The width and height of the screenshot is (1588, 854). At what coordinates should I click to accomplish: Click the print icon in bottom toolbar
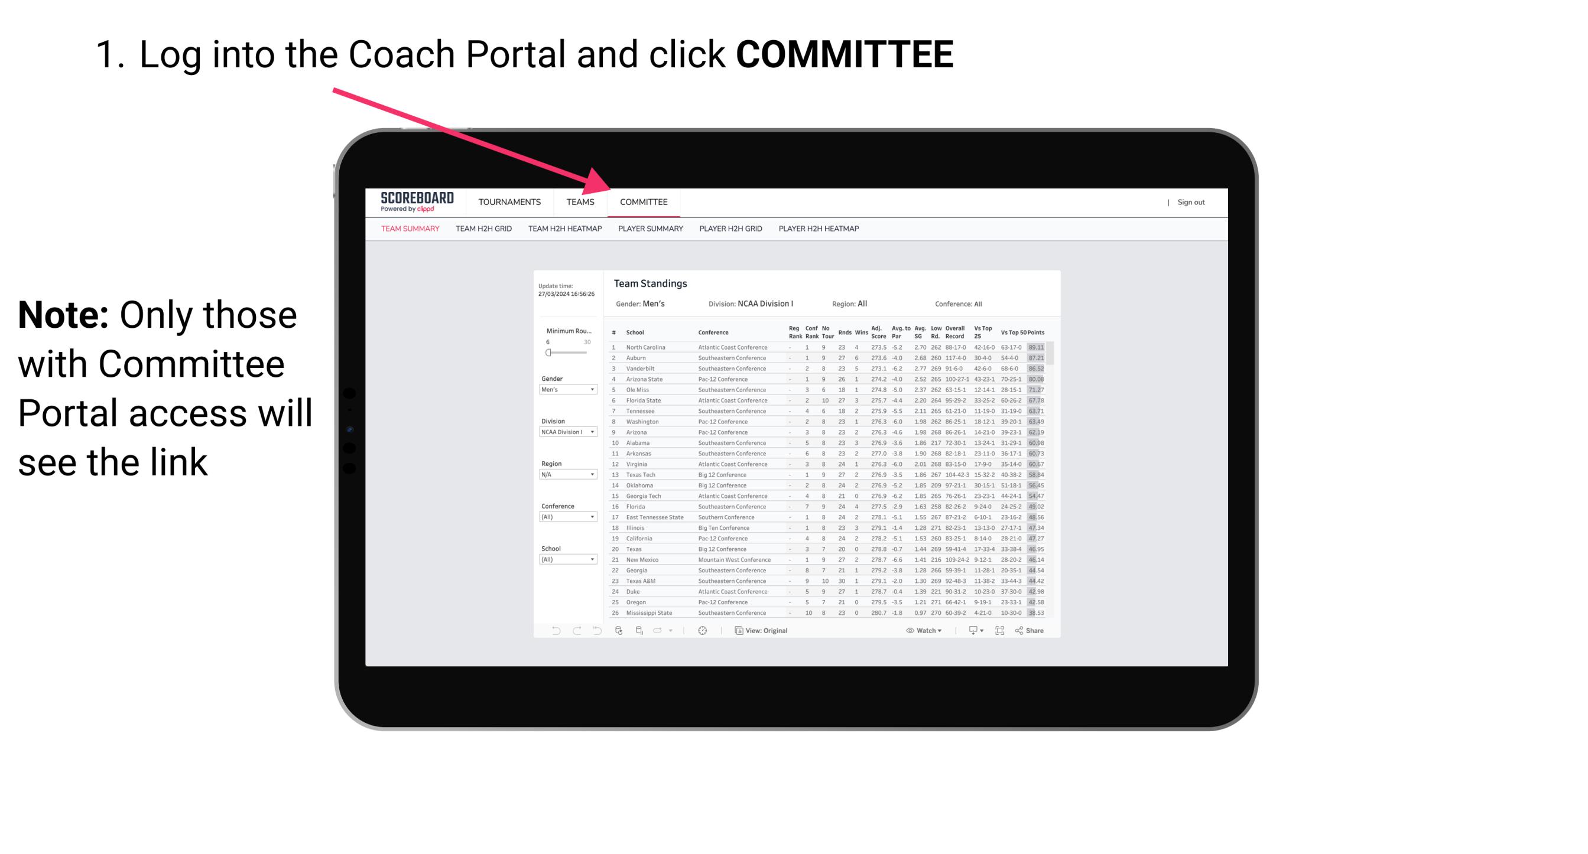pos(970,632)
